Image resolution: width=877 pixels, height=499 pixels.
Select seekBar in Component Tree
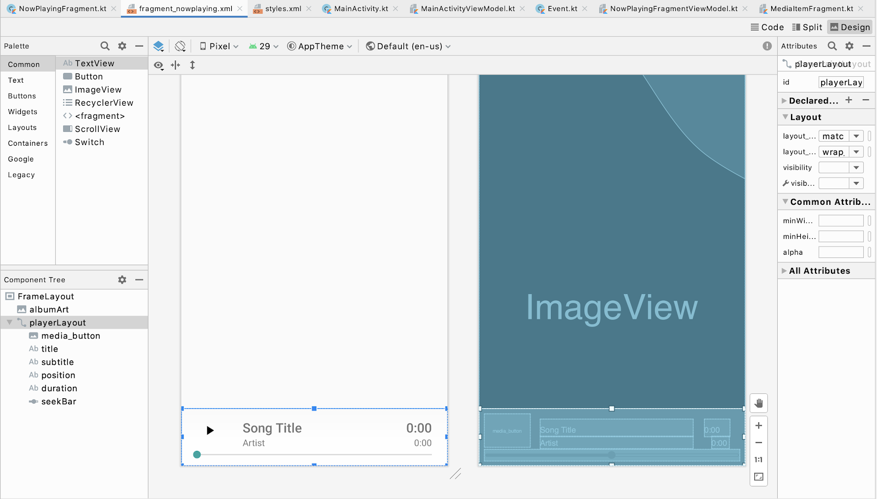coord(59,402)
